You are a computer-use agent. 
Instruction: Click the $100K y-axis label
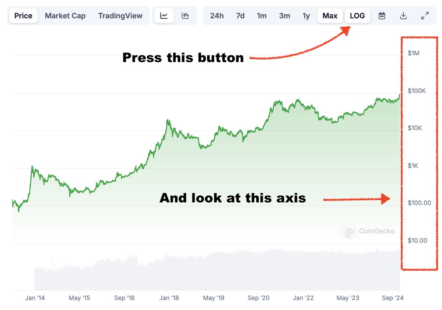[x=417, y=91]
